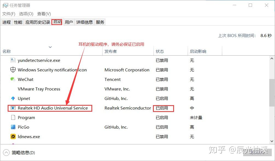Select the Upnet startup entry

click(x=24, y=99)
